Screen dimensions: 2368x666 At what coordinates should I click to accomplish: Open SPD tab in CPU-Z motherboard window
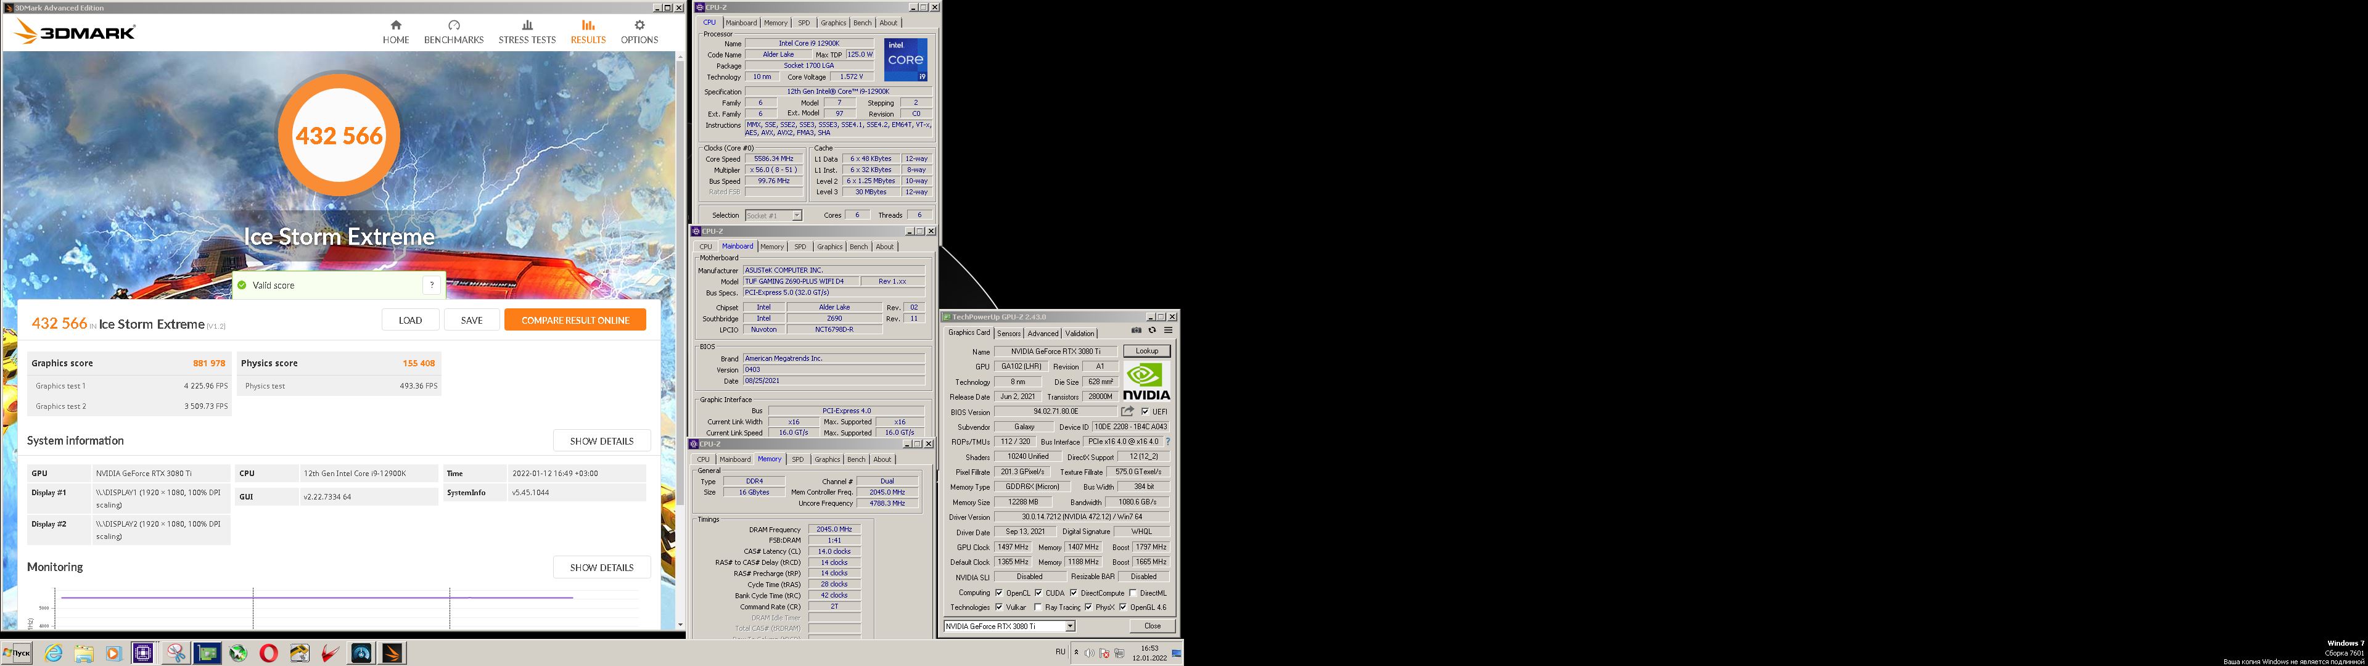point(800,247)
